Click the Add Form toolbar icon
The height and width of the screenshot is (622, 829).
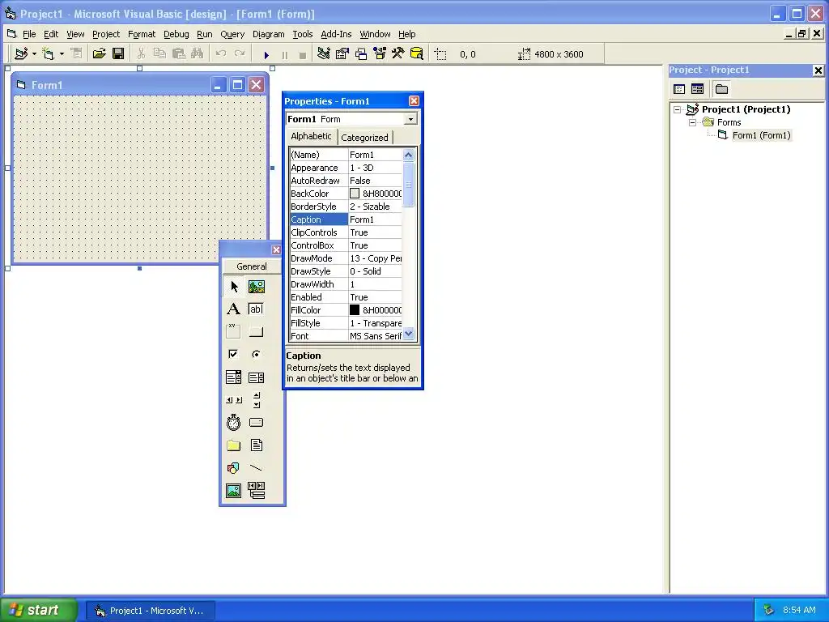tap(48, 54)
